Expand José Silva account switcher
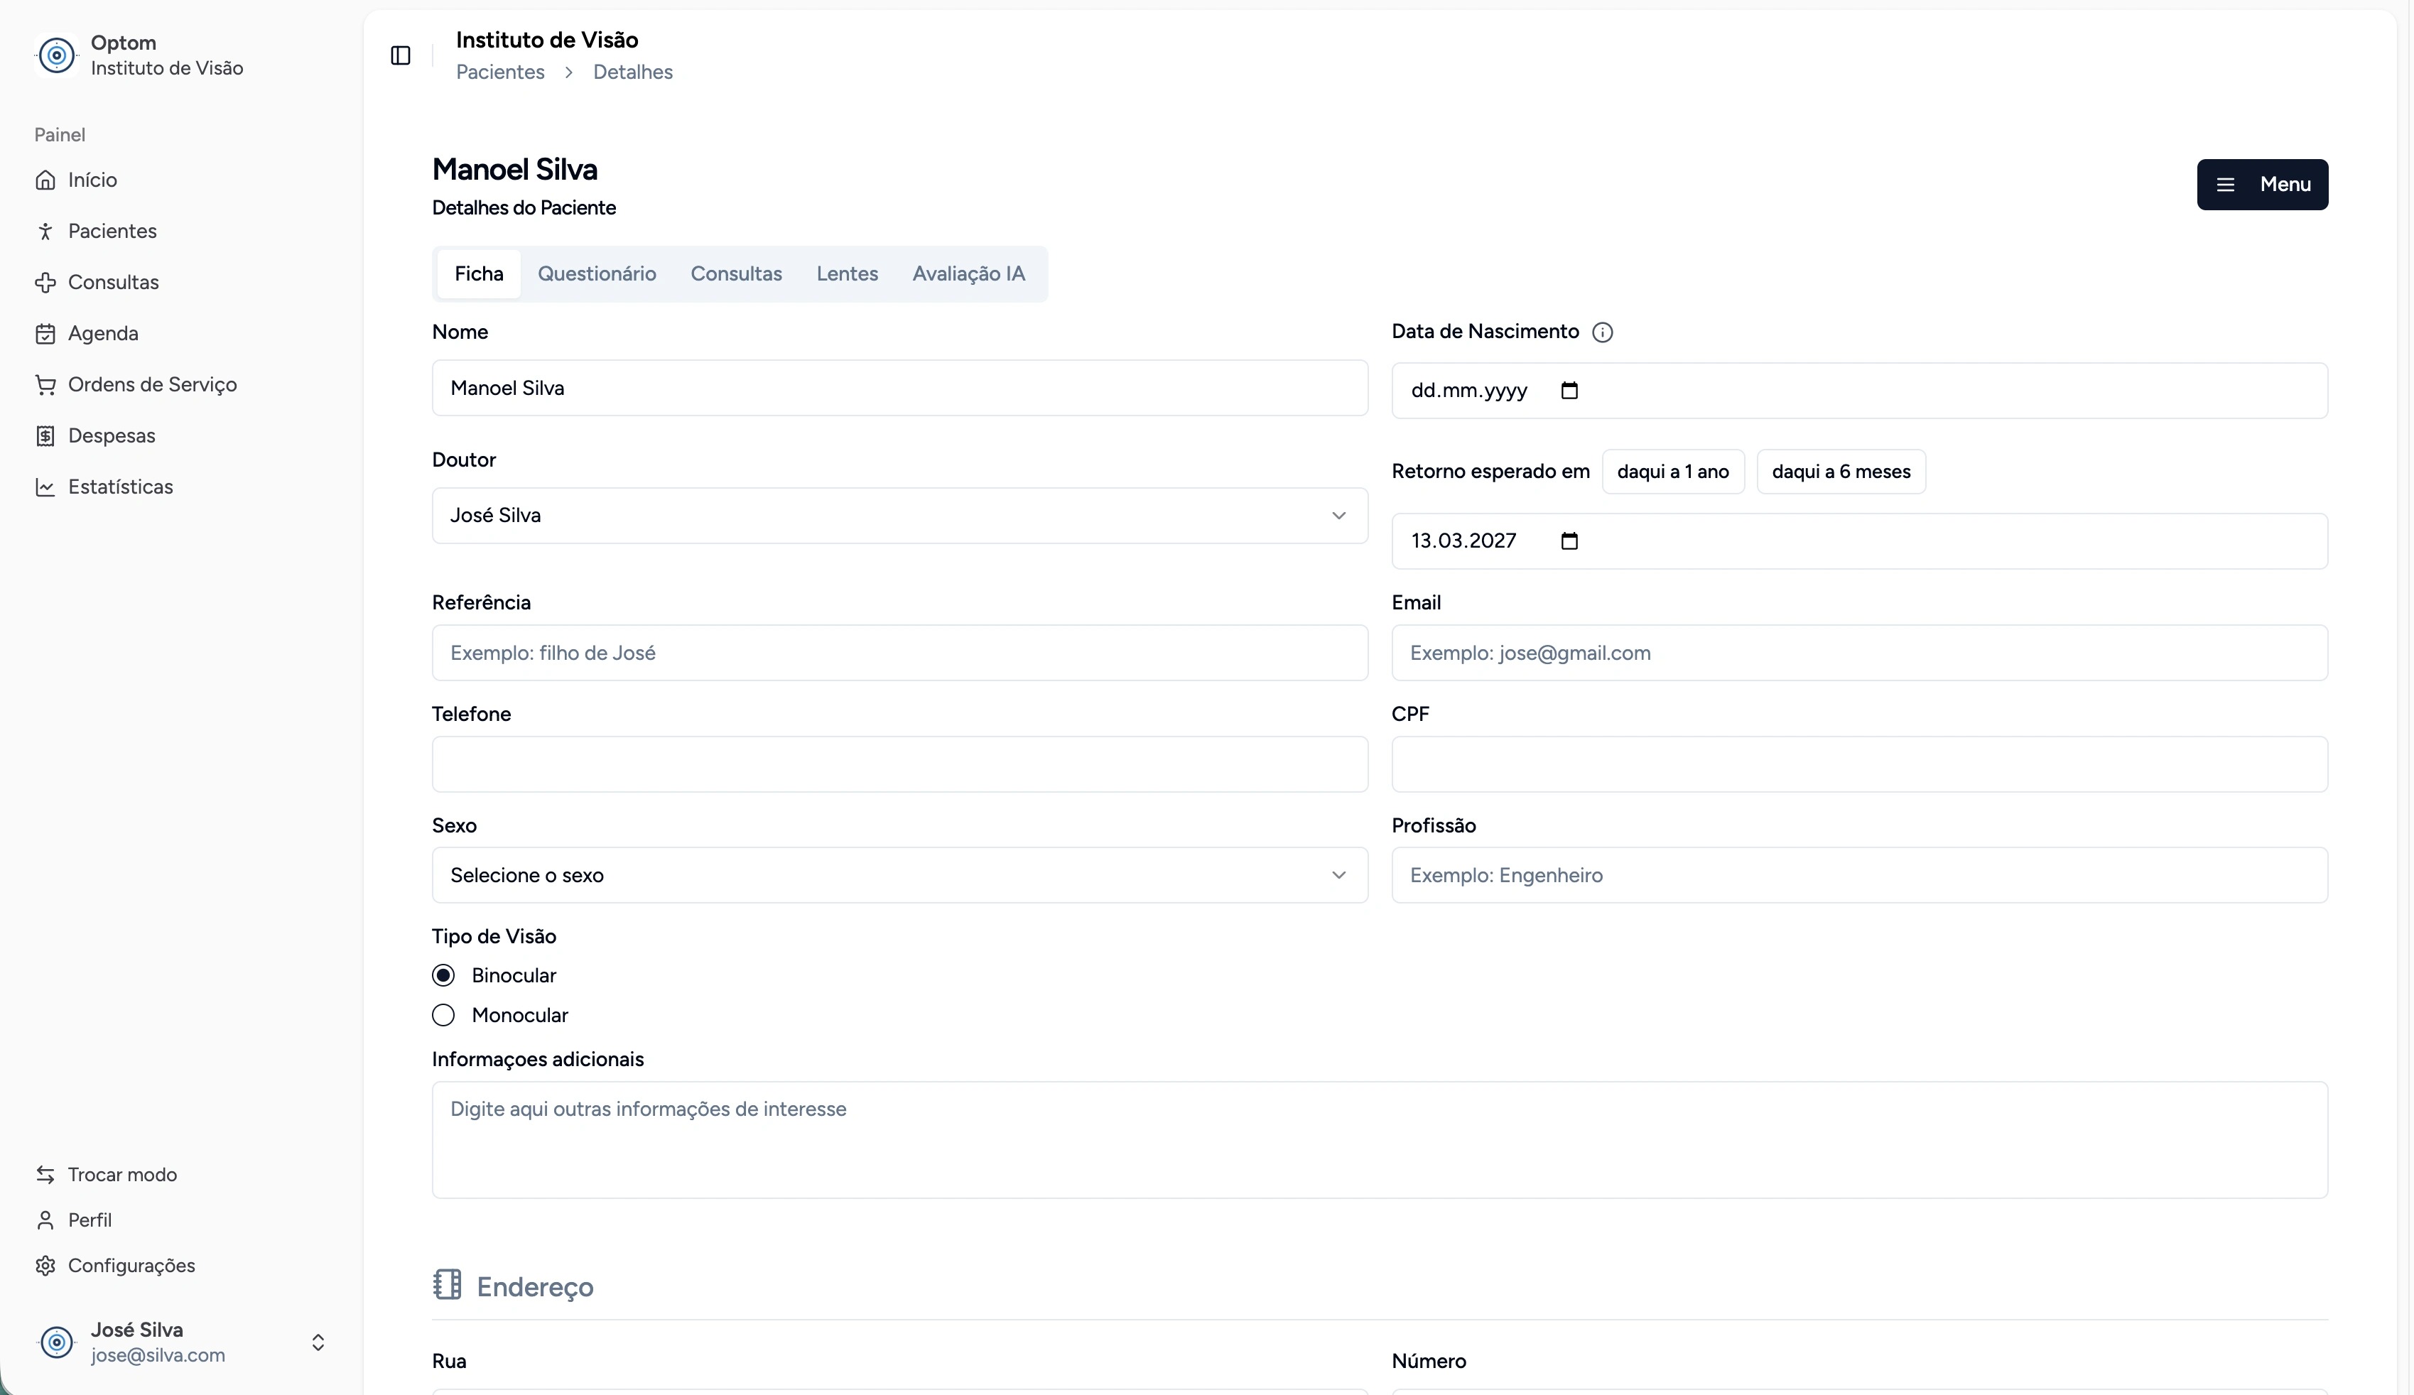The width and height of the screenshot is (2414, 1395). pos(318,1342)
